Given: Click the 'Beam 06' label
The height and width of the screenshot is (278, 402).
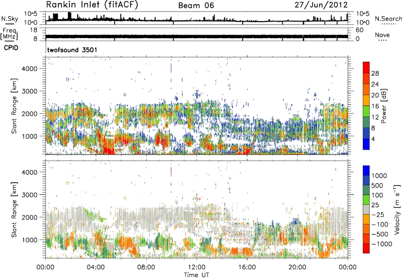Looking at the screenshot, I should (x=196, y=6).
